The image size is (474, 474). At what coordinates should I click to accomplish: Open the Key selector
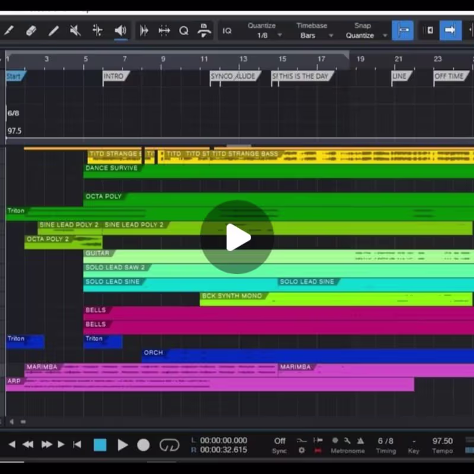(414, 441)
